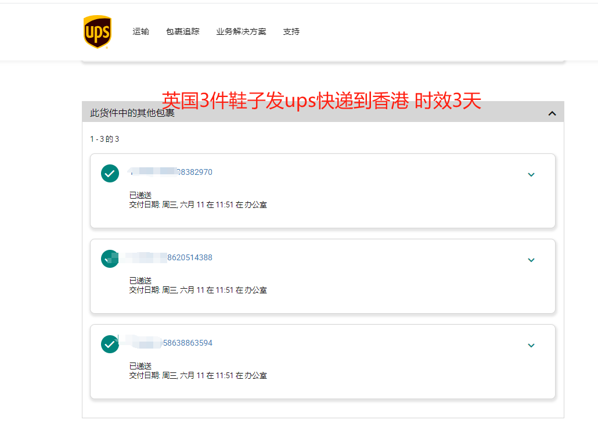Viewport: 598px width, 445px height.
Task: Click the 此货件中的其他包裹 heading text
Action: pos(132,113)
